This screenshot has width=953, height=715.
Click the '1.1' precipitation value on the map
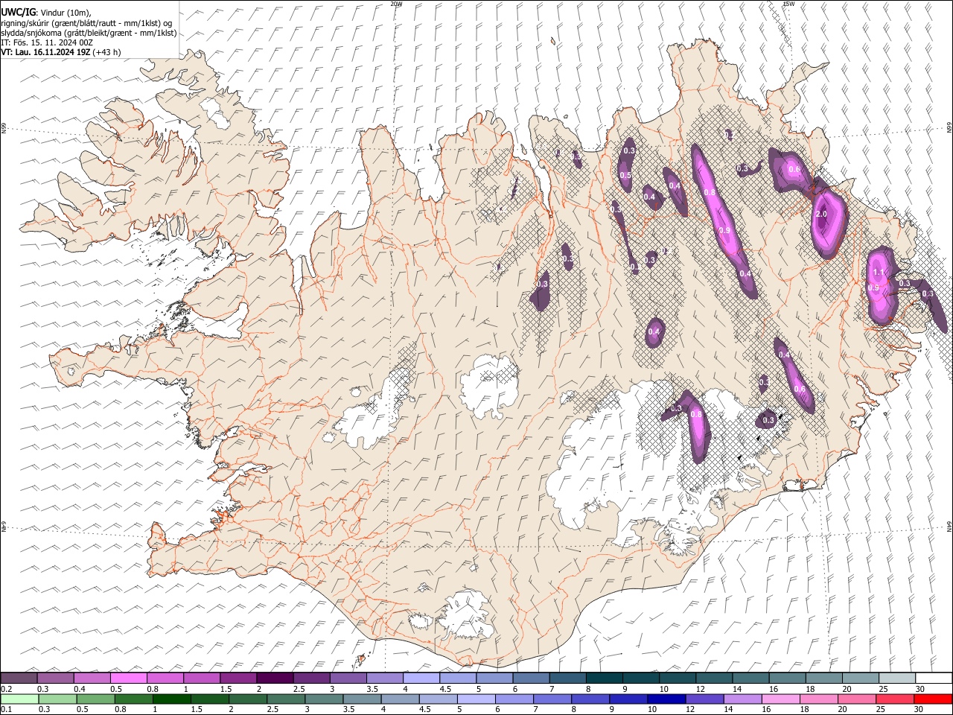[x=878, y=273]
